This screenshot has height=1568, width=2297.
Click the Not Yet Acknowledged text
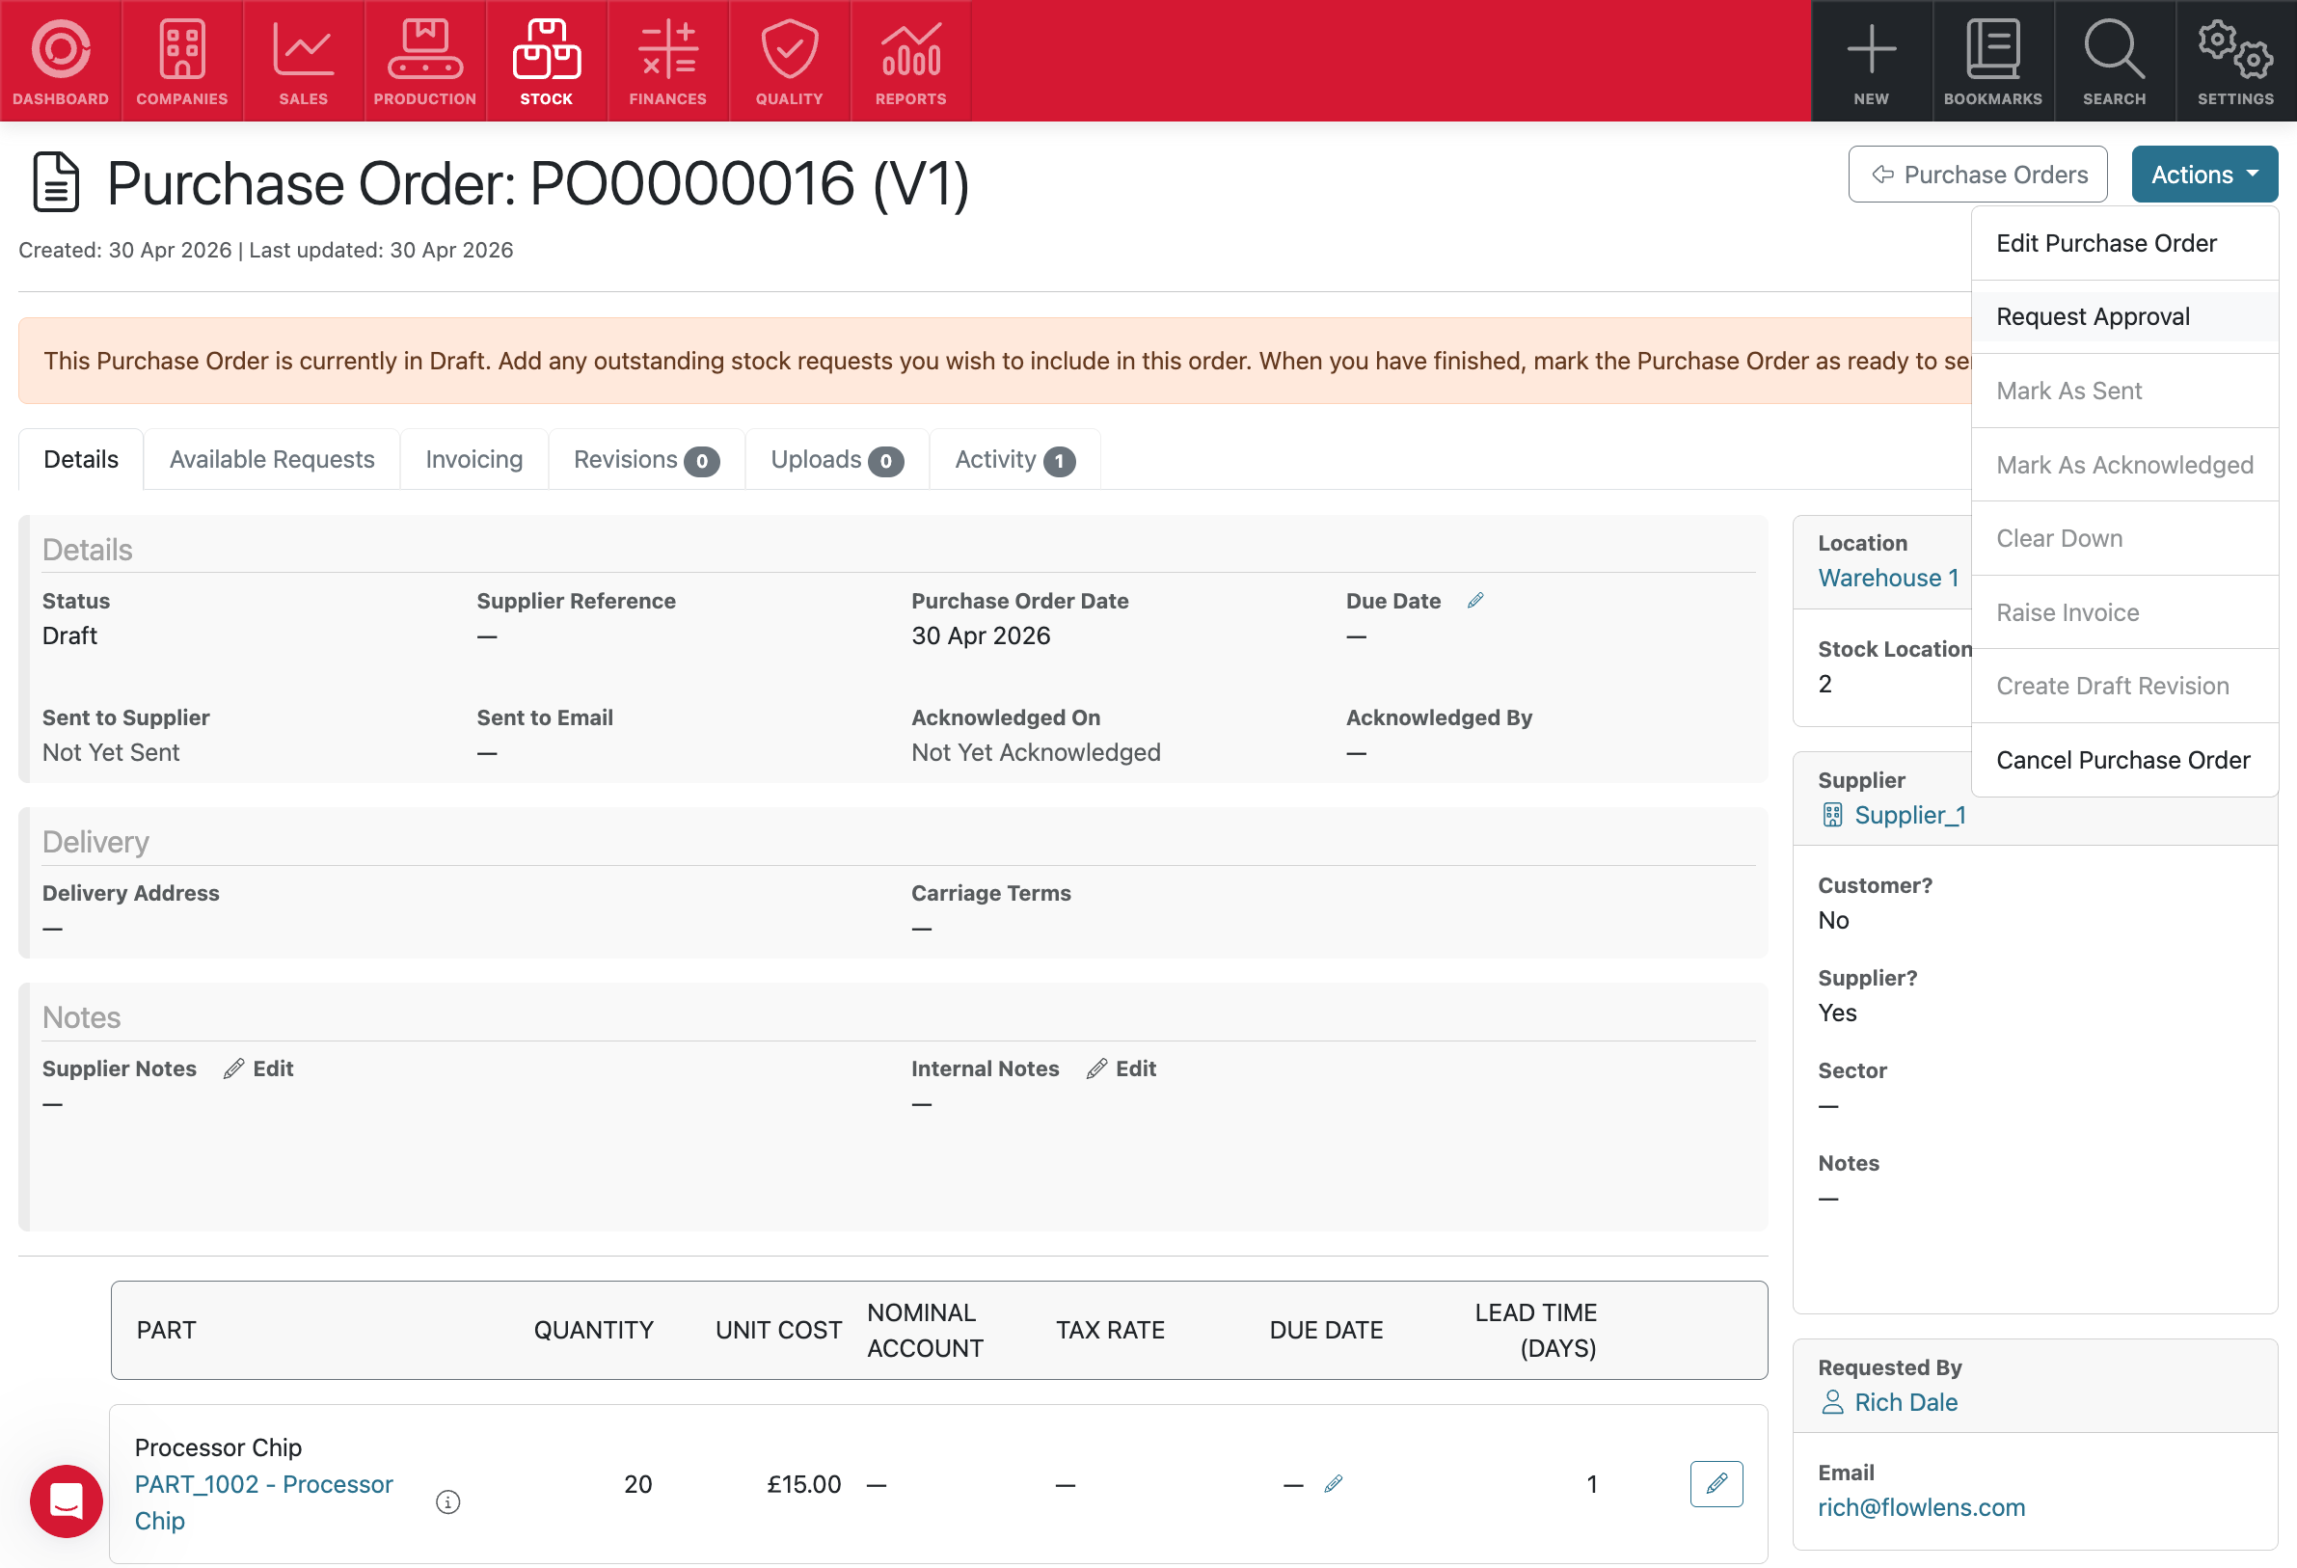pyautogui.click(x=1036, y=752)
